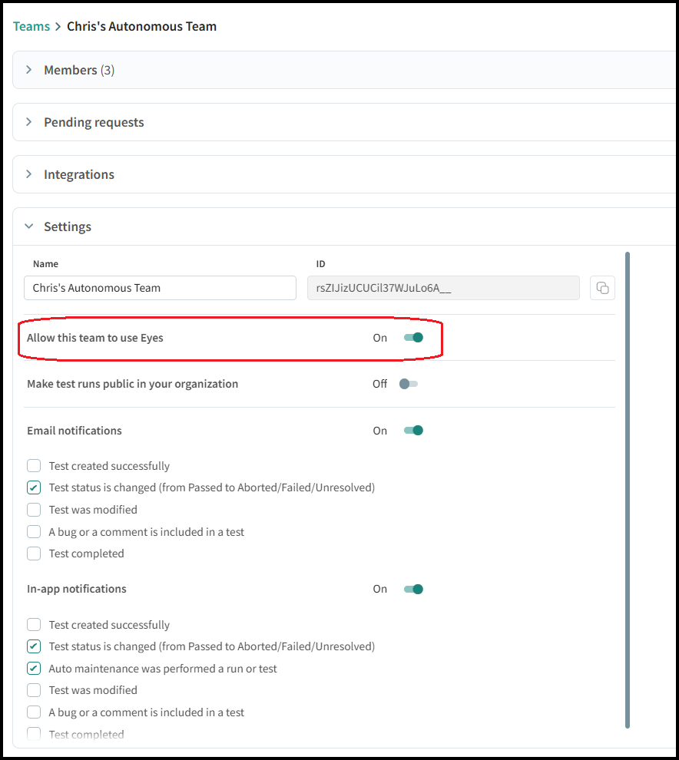Go back to Teams breadcrumb link

pos(31,26)
